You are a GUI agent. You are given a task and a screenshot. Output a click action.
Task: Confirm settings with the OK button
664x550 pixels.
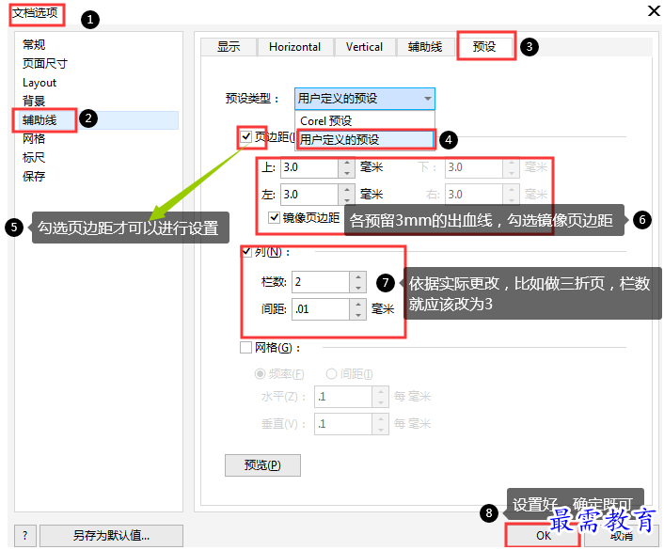point(543,536)
